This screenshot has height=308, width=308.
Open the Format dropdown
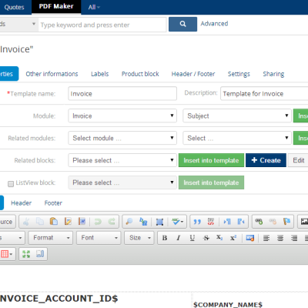pos(51,238)
